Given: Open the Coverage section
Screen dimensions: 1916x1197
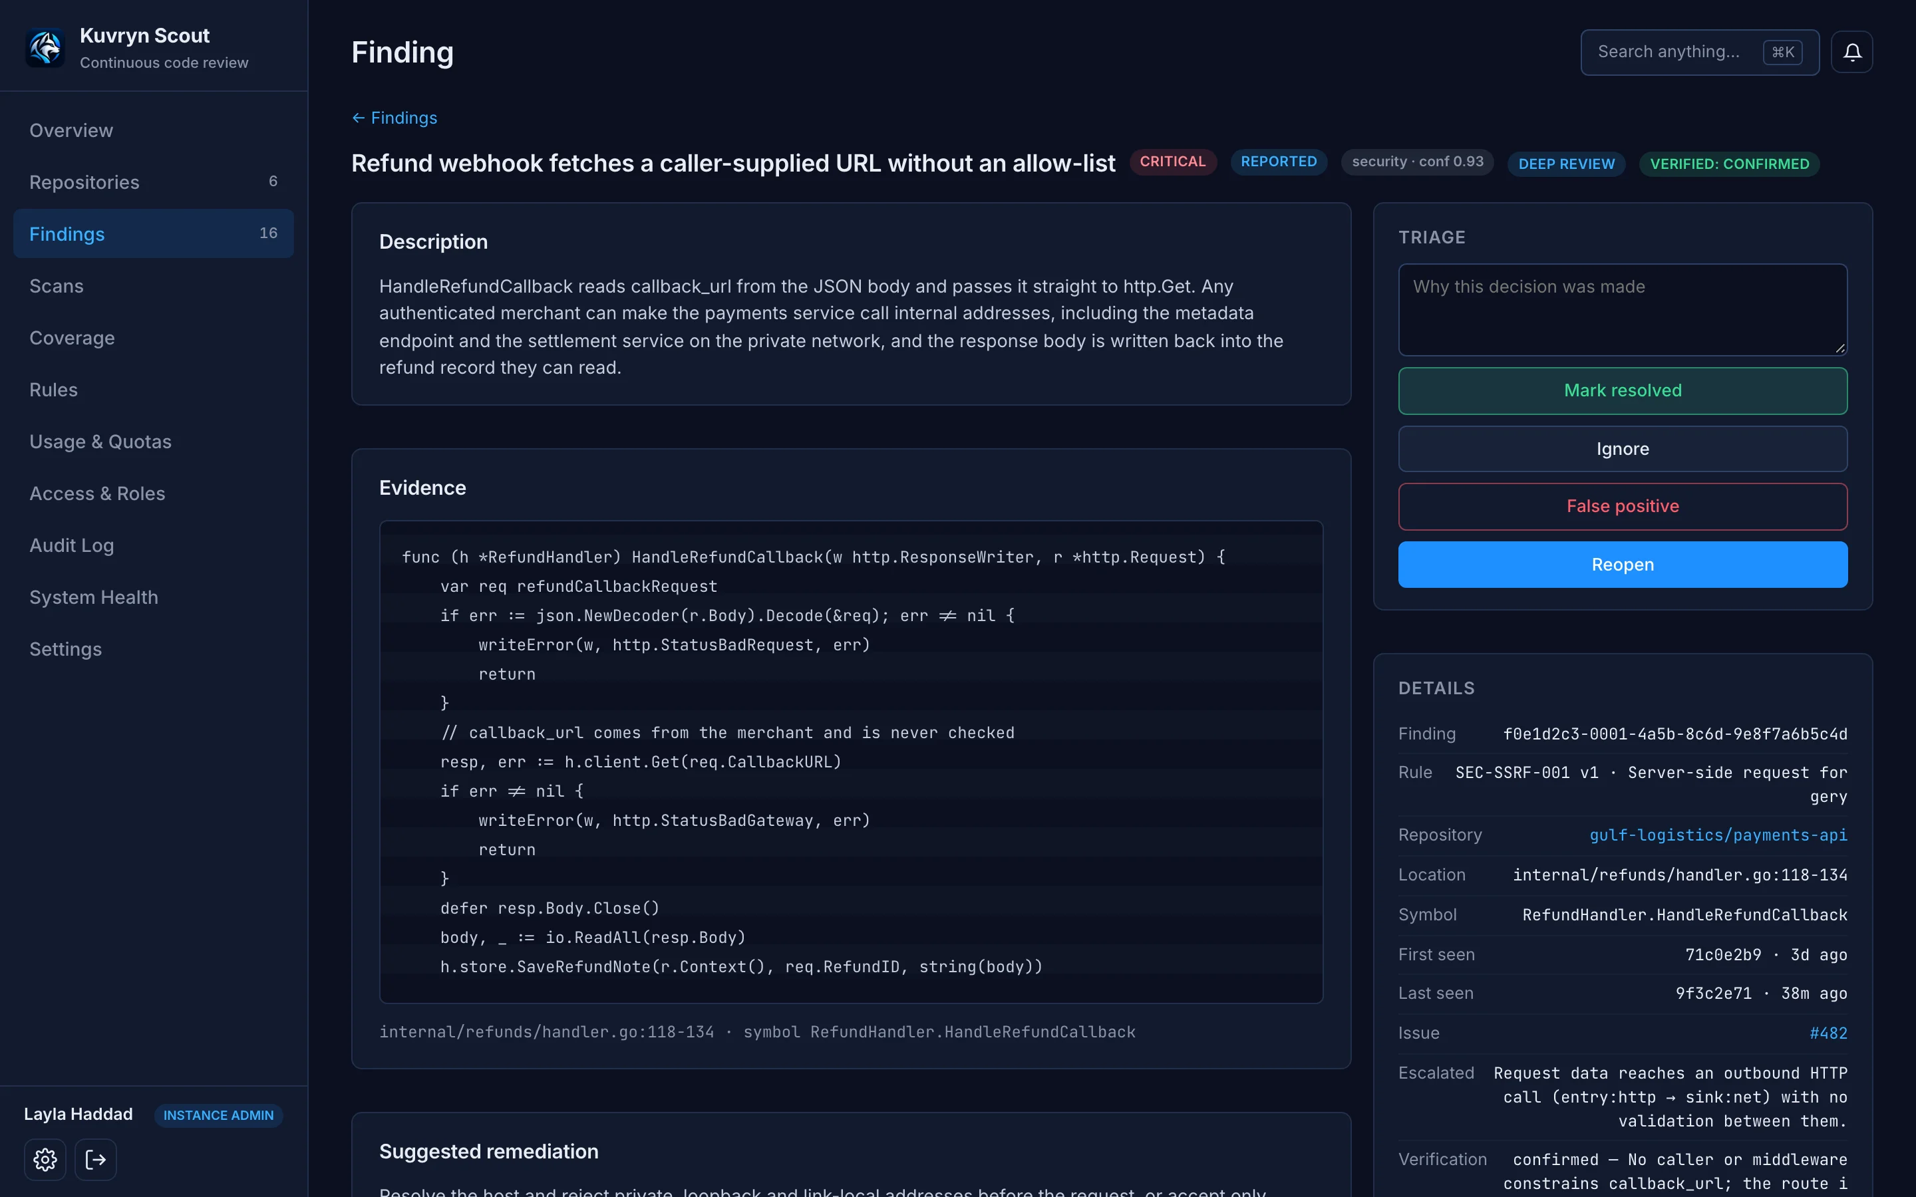Looking at the screenshot, I should 154,337.
